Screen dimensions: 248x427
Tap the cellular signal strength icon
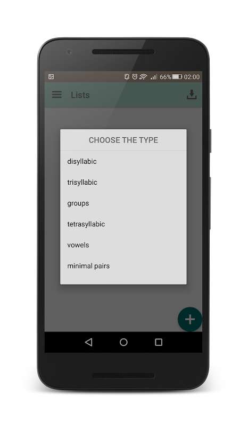click(154, 77)
